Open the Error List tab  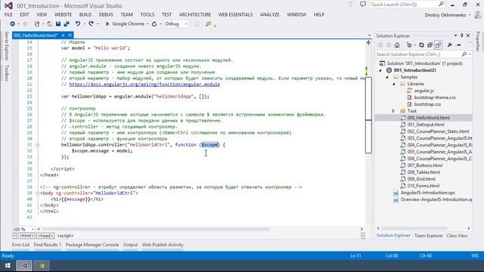click(x=20, y=245)
